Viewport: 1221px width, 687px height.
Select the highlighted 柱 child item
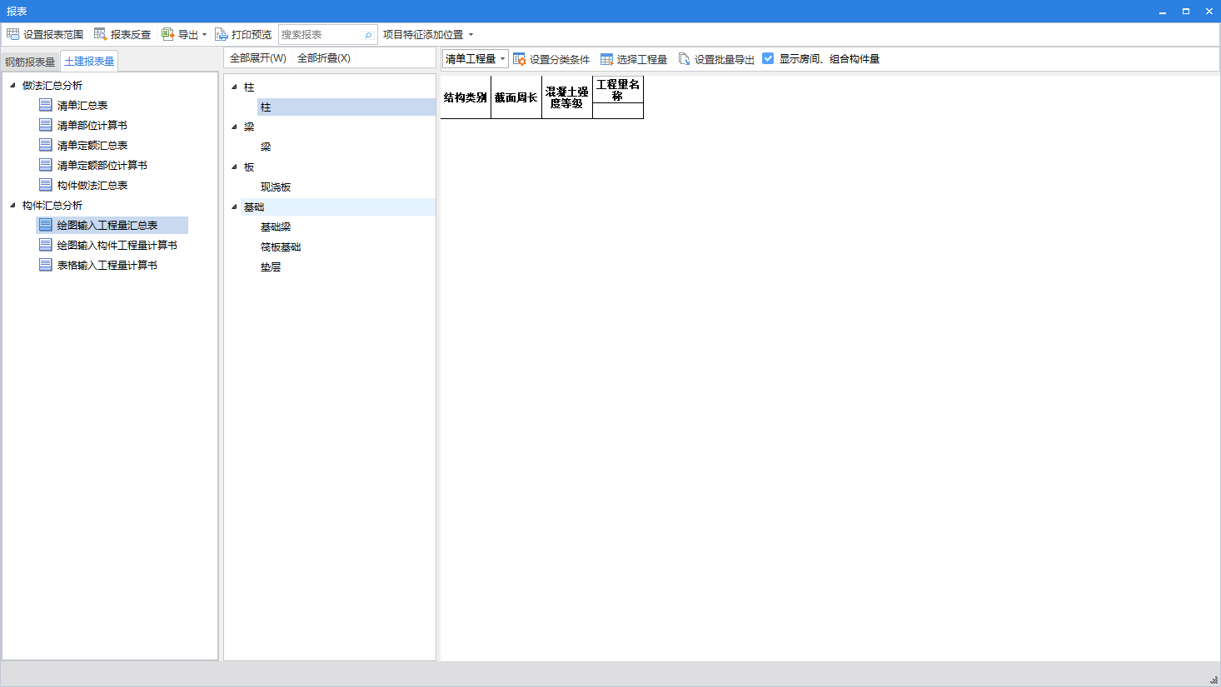[346, 107]
